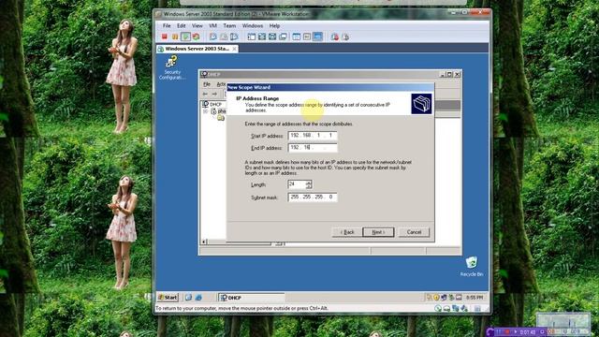This screenshot has height=337, width=599.
Task: Click the Back button in wizard
Action: 347,232
